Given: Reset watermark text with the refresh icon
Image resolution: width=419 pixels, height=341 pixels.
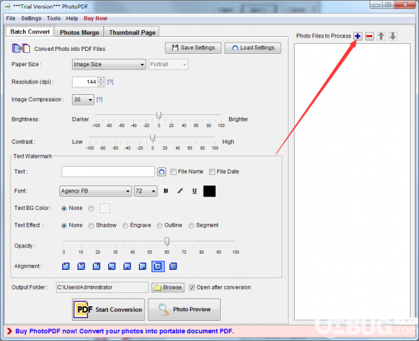Looking at the screenshot, I should (x=161, y=172).
